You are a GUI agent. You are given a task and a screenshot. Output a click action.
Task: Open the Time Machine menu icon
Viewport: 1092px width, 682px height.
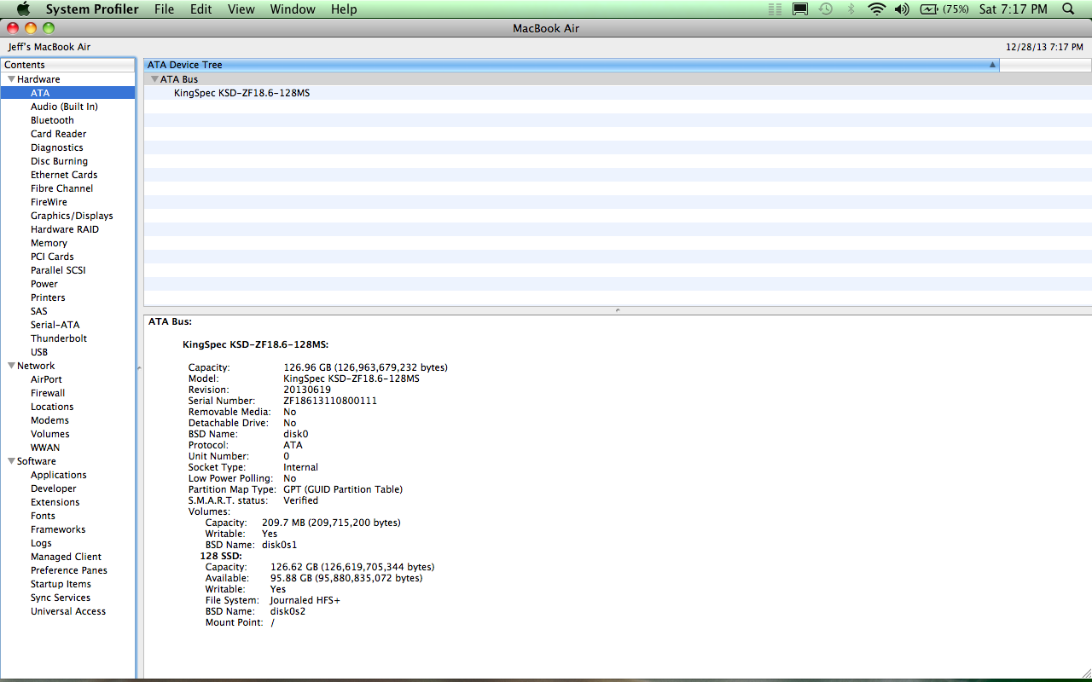[825, 9]
